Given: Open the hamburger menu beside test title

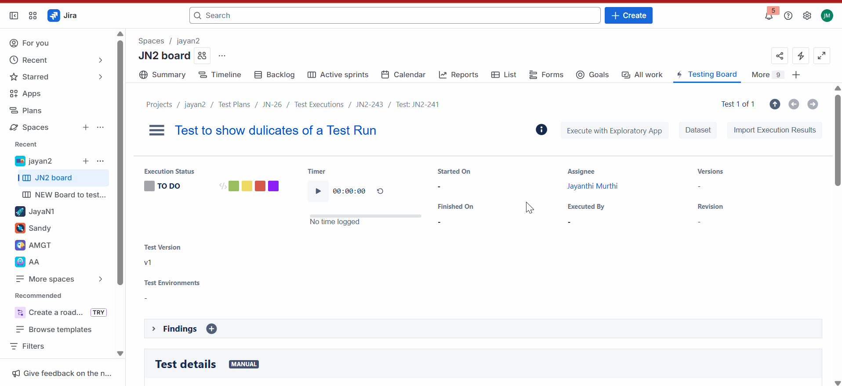Looking at the screenshot, I should pos(156,130).
